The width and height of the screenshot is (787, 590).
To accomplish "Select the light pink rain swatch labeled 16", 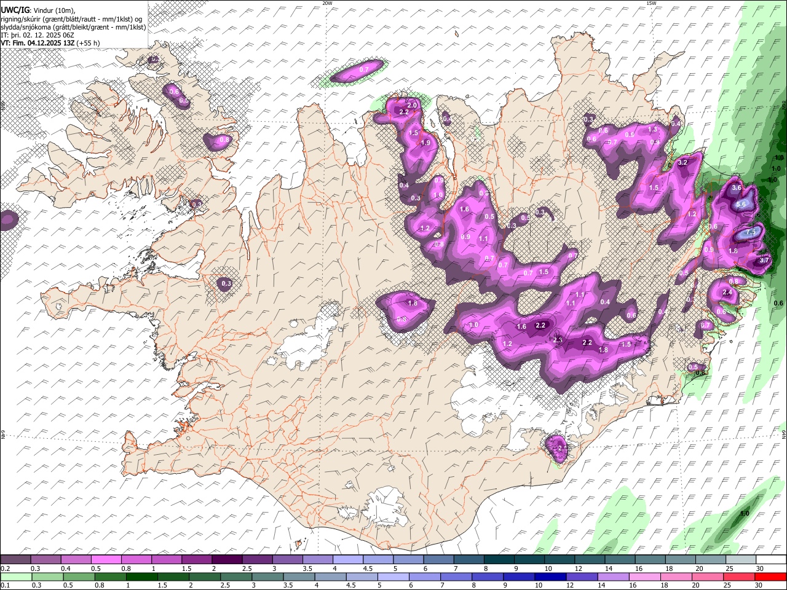I will (x=644, y=576).
